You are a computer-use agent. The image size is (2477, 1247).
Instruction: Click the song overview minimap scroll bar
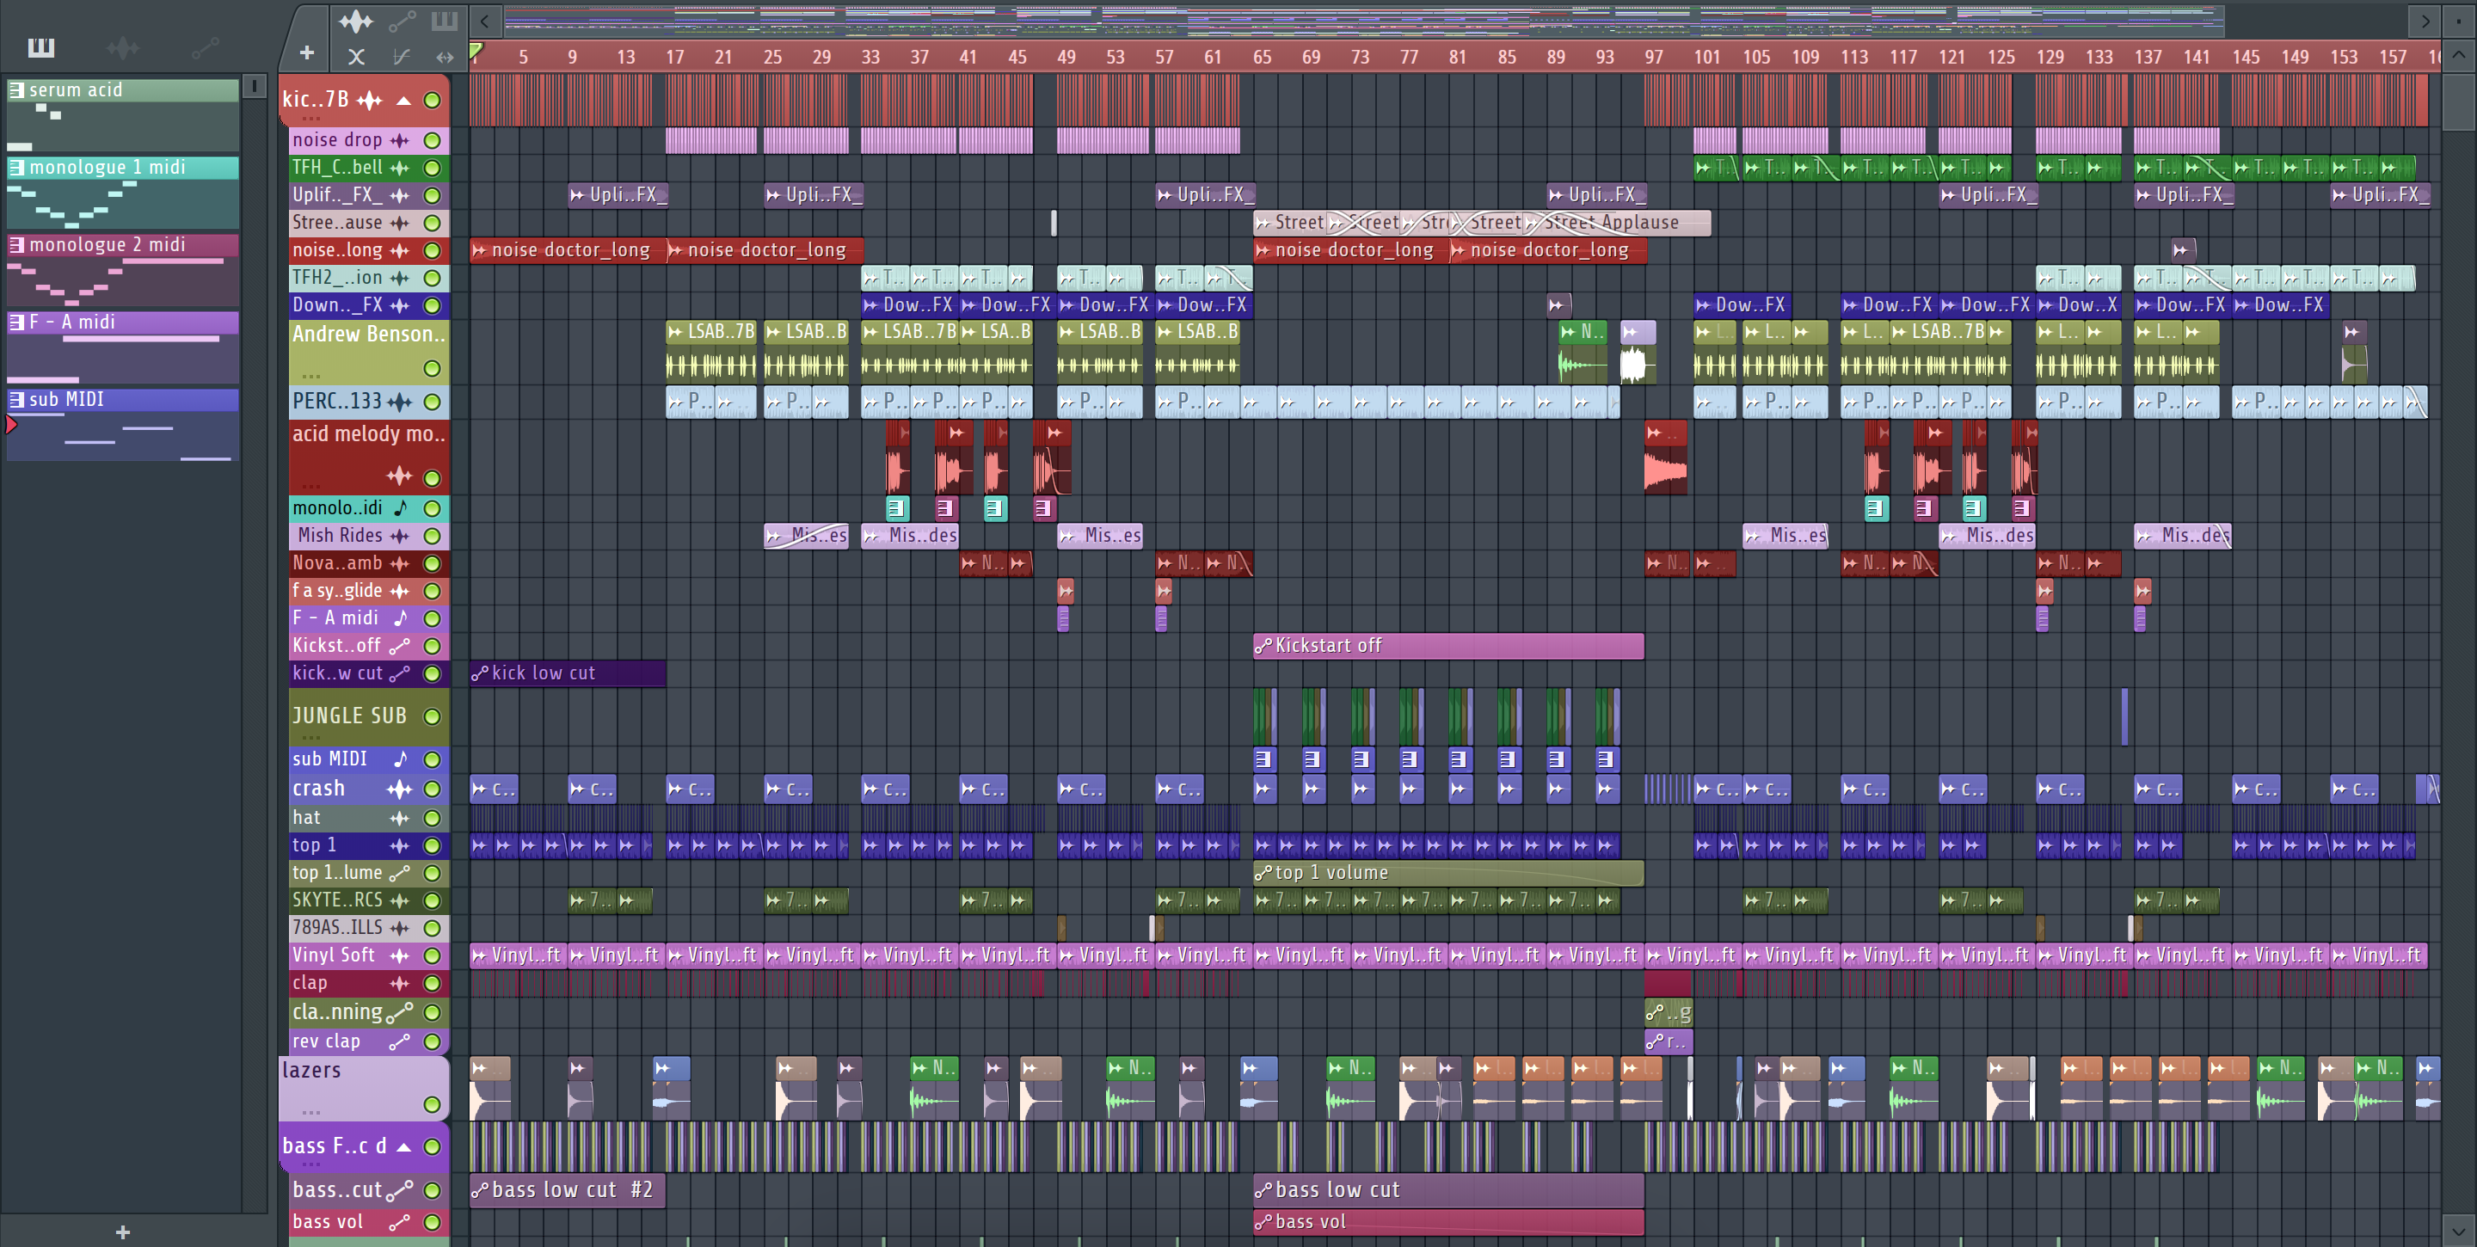(1364, 20)
